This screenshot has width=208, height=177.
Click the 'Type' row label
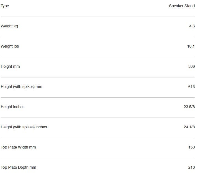(5, 6)
